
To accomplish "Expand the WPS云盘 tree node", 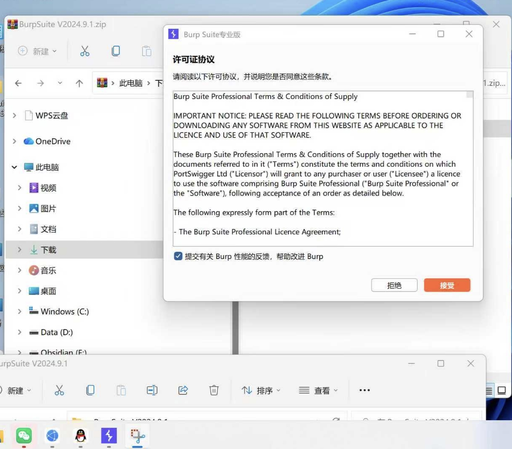I will [x=14, y=116].
